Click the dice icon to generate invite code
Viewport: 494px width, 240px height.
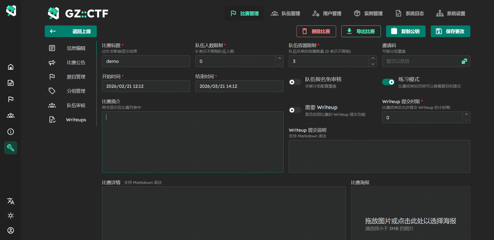point(464,61)
